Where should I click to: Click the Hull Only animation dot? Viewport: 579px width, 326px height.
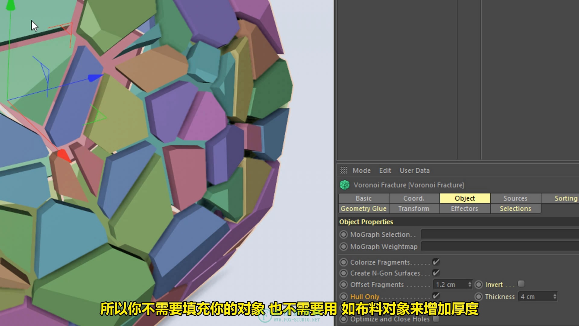point(343,296)
